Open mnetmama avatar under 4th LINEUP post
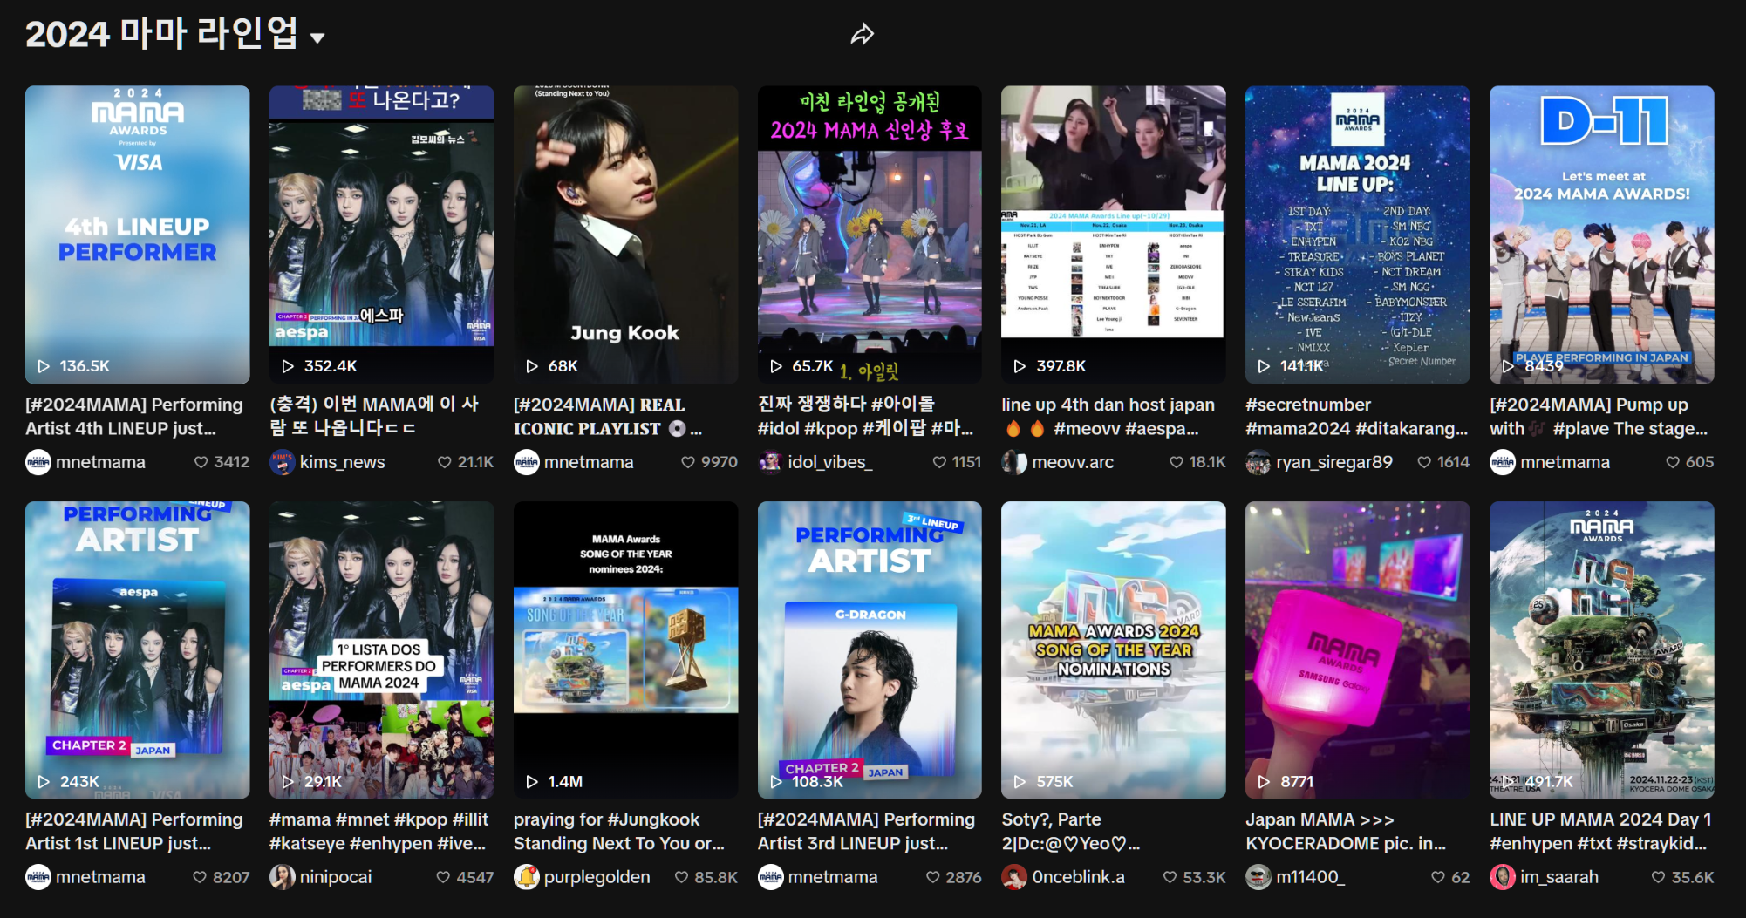 point(38,462)
